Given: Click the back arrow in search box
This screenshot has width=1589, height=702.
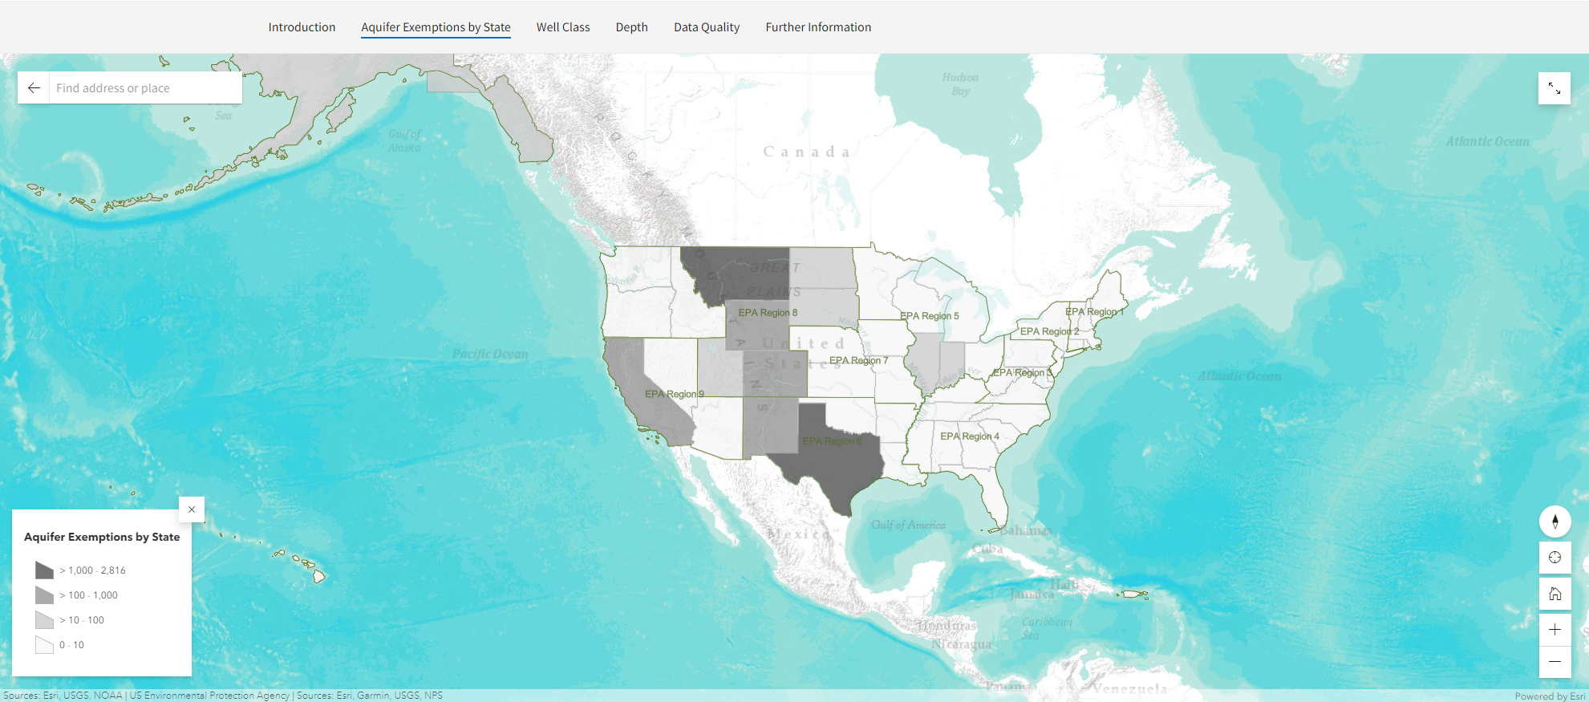Looking at the screenshot, I should (x=34, y=88).
